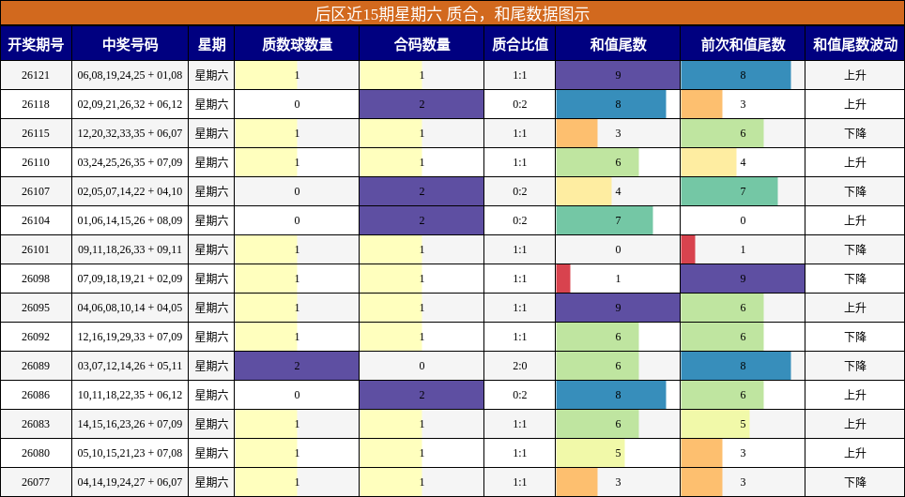Click the 和值尾数 value 0 in row 26101
Screen dimensions: 905x497
(x=618, y=249)
